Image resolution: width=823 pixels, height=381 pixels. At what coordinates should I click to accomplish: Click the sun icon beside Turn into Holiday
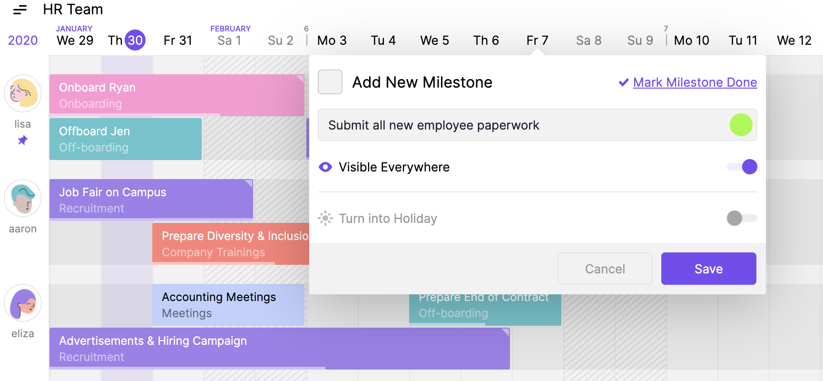pos(325,219)
